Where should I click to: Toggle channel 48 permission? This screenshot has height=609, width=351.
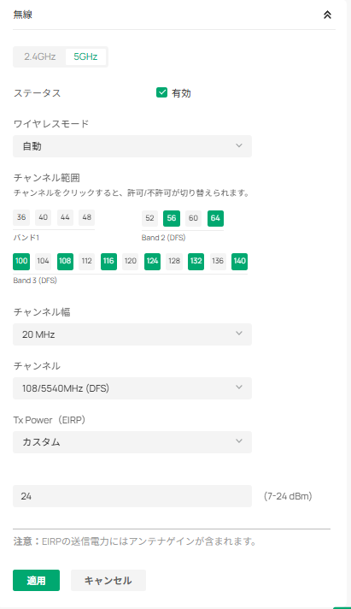pos(86,217)
